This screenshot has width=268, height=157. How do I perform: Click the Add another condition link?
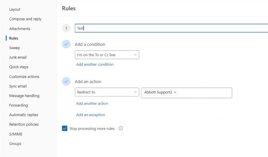pos(95,64)
